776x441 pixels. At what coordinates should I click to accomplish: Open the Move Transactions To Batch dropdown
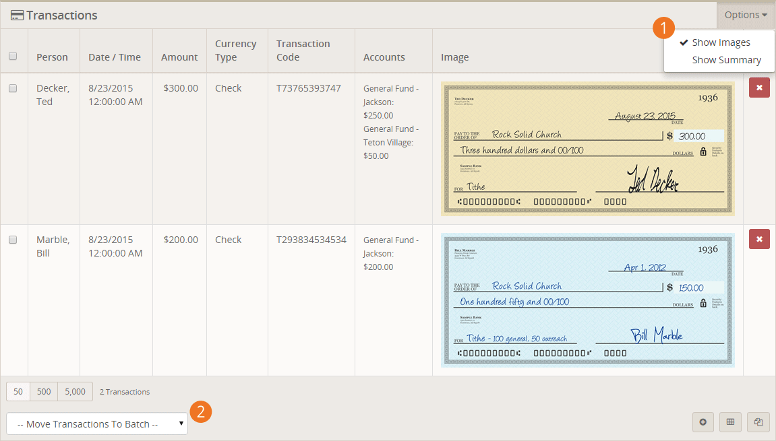(x=97, y=423)
